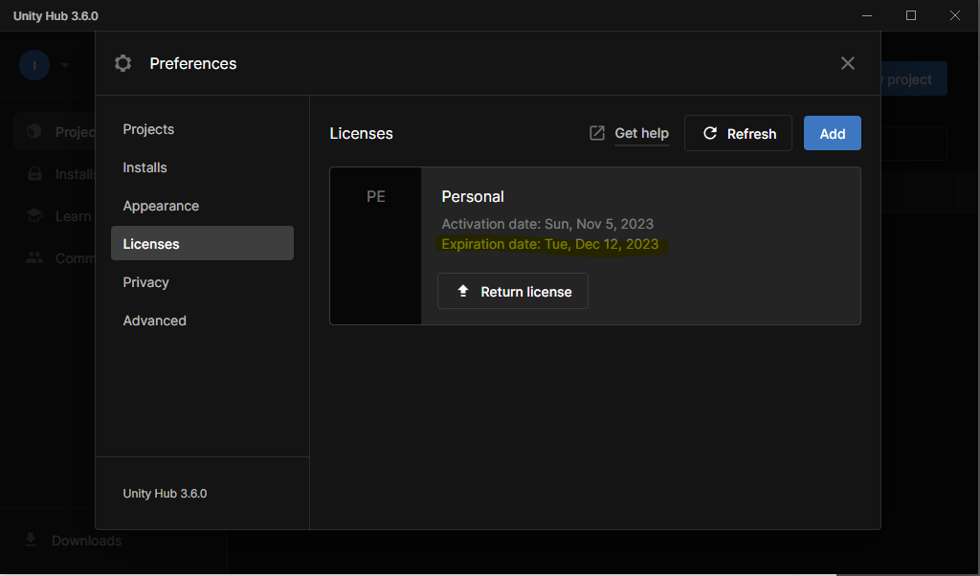Refresh the licenses list
Viewport: 980px width, 576px height.
click(x=738, y=133)
